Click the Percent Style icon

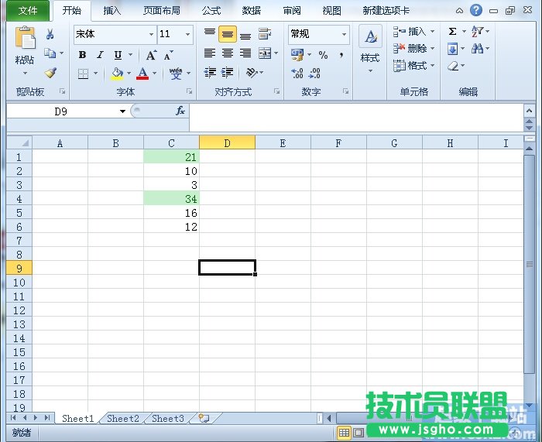pyautogui.click(x=323, y=55)
